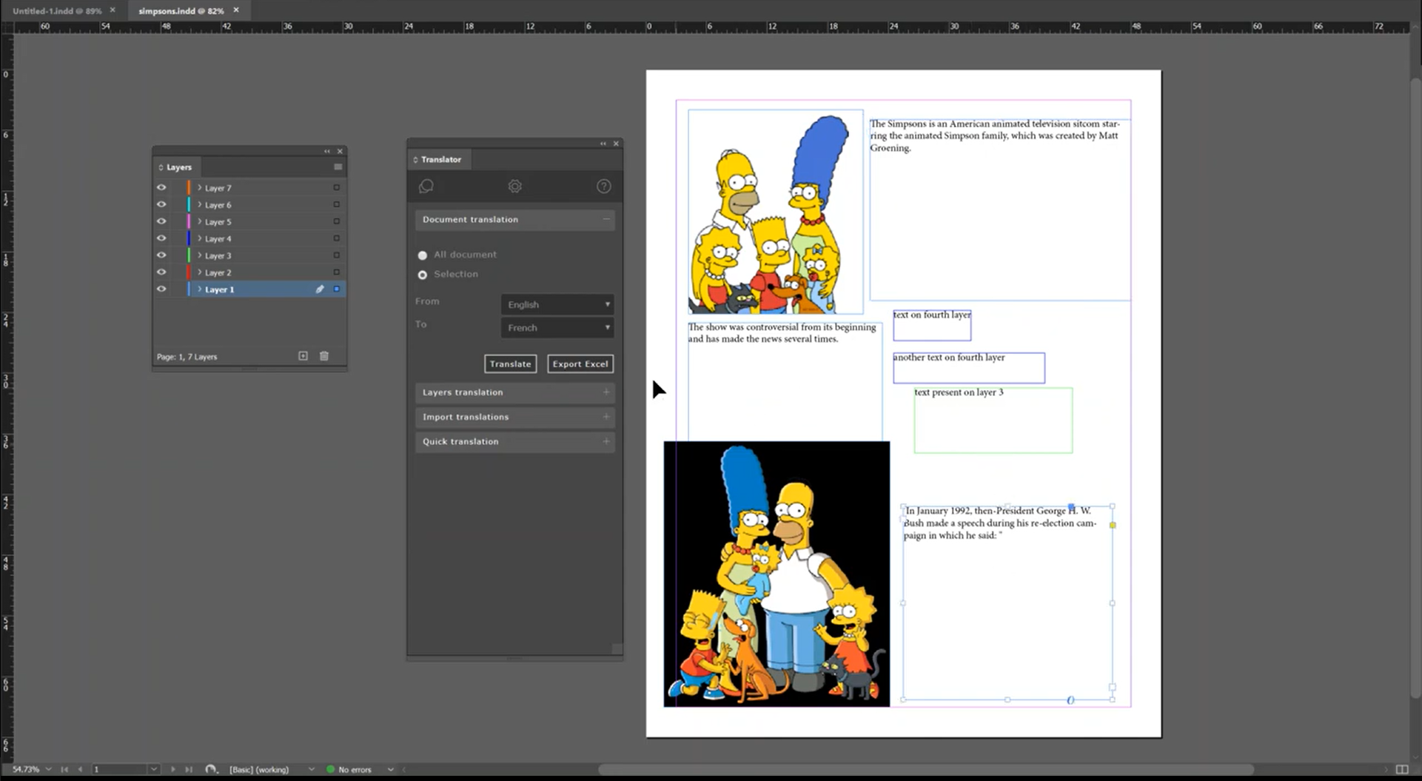Click the selection square of Layer 6
Viewport: 1422px width, 781px height.
(337, 205)
